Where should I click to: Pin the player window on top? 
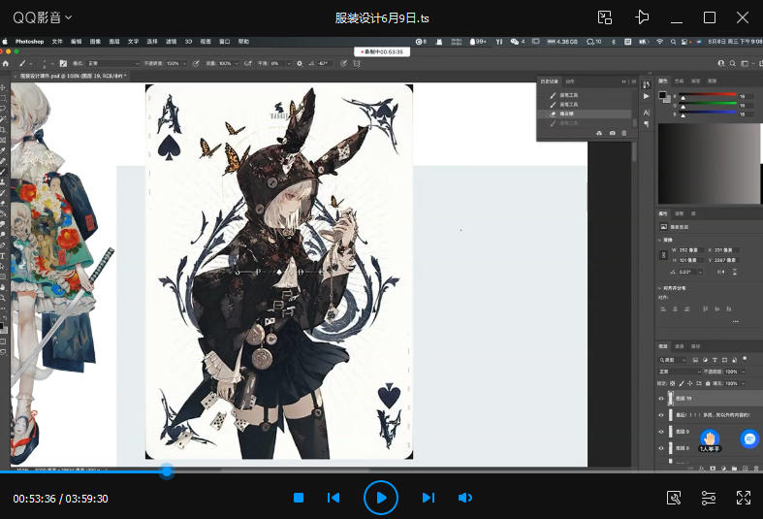pyautogui.click(x=641, y=17)
